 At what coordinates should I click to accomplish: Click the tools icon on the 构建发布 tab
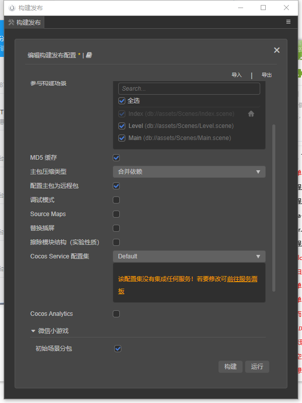(11, 22)
